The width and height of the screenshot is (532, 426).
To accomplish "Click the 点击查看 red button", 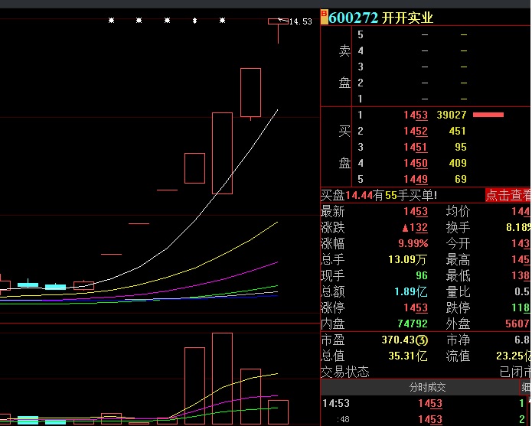I will click(508, 195).
